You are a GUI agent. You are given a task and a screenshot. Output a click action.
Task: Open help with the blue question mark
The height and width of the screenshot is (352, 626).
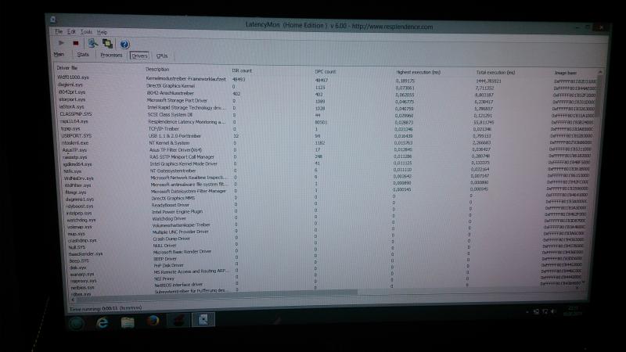124,44
